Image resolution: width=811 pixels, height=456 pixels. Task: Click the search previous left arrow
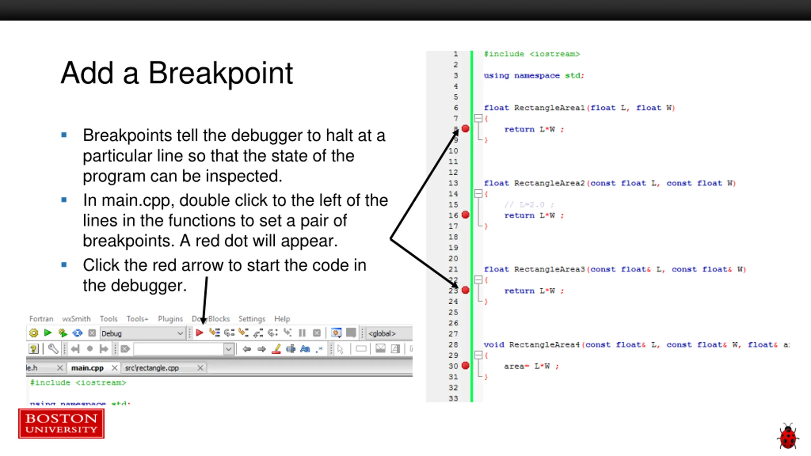tap(246, 349)
